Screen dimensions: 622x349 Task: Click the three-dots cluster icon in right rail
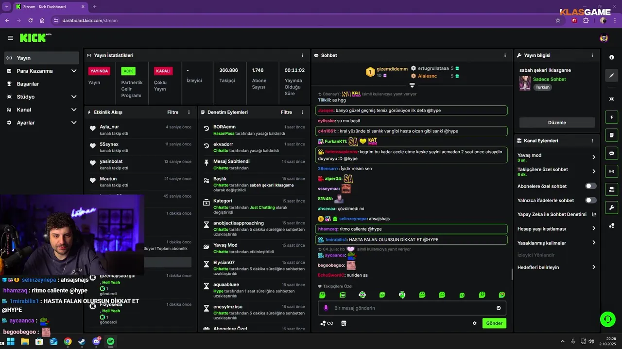click(x=611, y=226)
